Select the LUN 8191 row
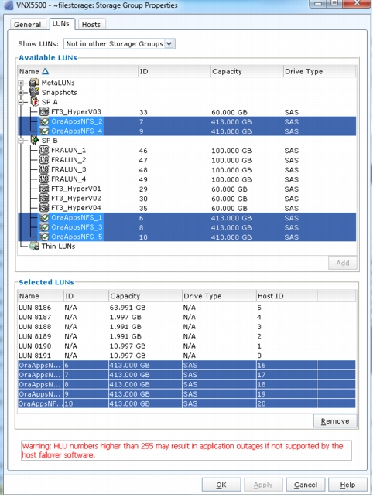Viewport: 373px width, 497px height. [186, 356]
